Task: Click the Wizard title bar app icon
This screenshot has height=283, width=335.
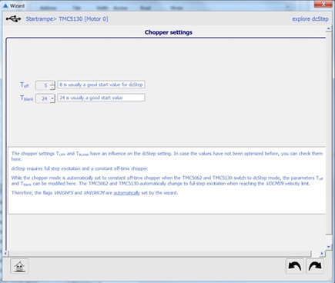Action: tap(5, 5)
